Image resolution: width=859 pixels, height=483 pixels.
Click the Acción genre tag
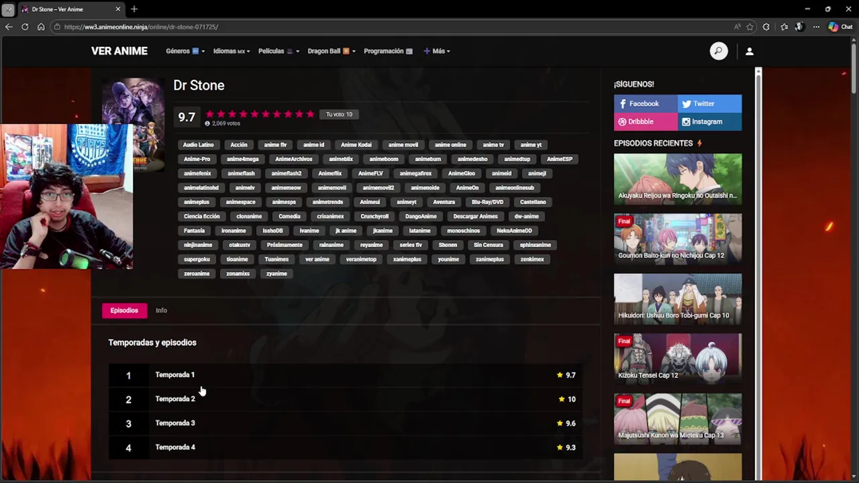click(239, 145)
